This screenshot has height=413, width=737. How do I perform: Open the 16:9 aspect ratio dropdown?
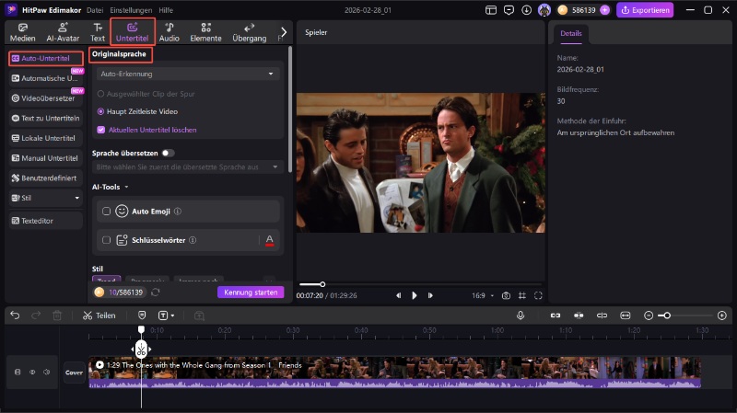coord(481,295)
